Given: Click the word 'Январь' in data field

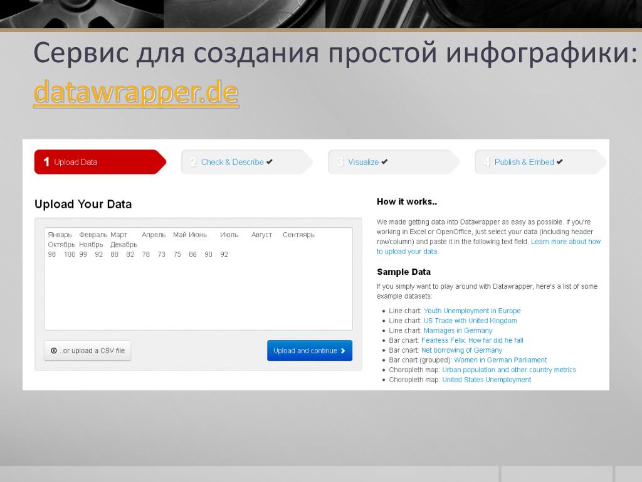Looking at the screenshot, I should (60, 235).
